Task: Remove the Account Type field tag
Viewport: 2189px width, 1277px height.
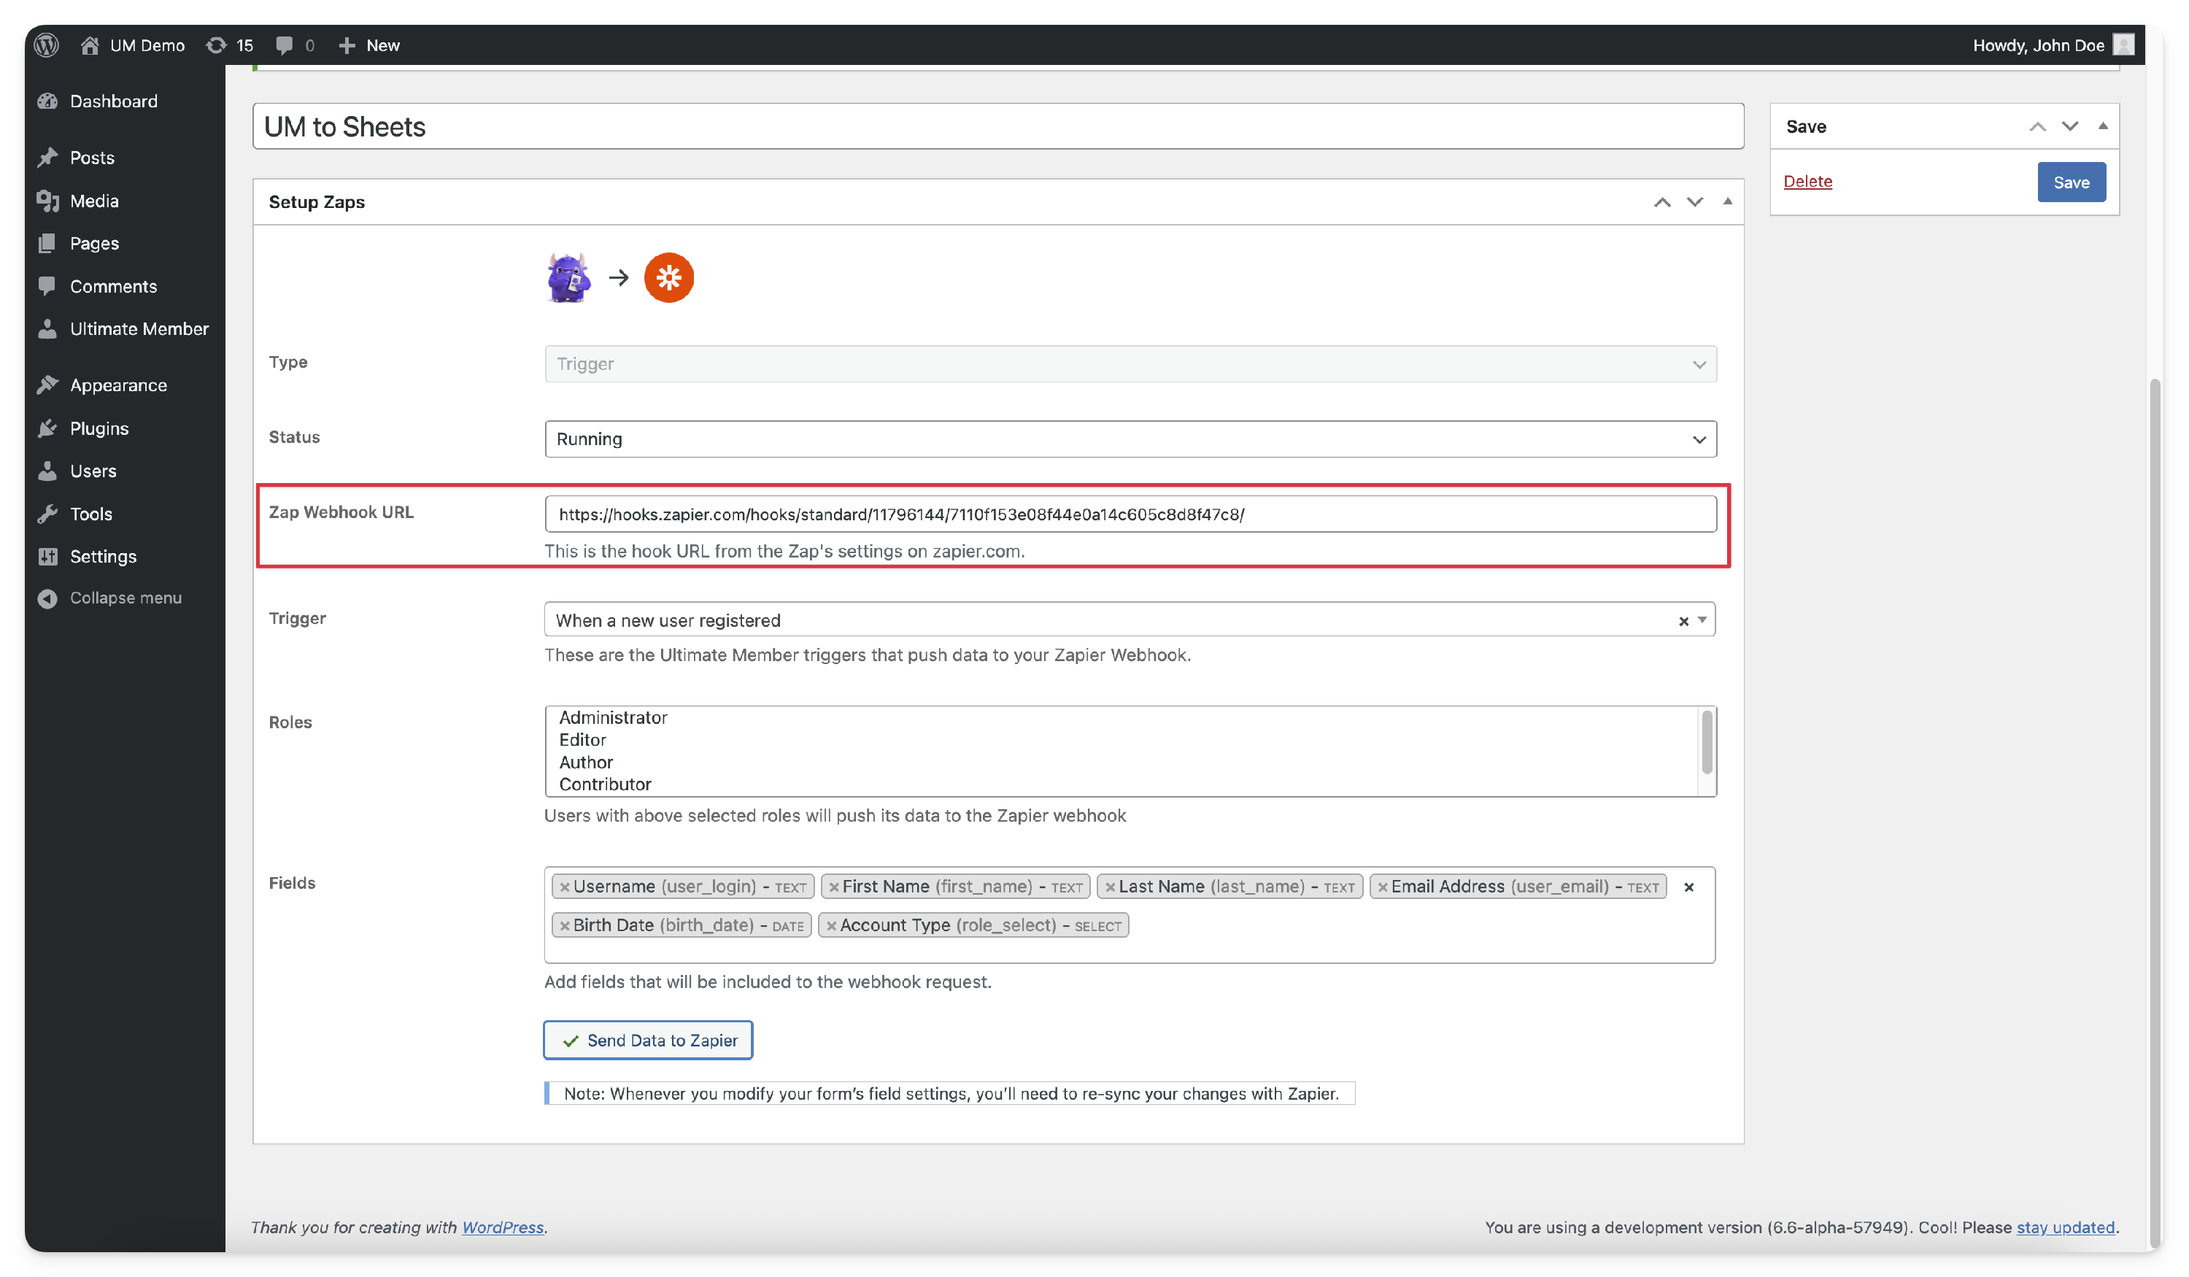Action: [x=830, y=926]
